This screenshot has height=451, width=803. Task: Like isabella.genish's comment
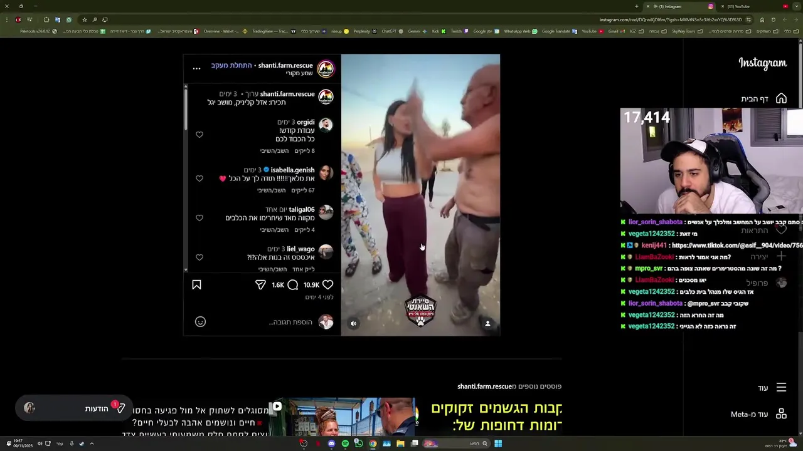point(199,179)
